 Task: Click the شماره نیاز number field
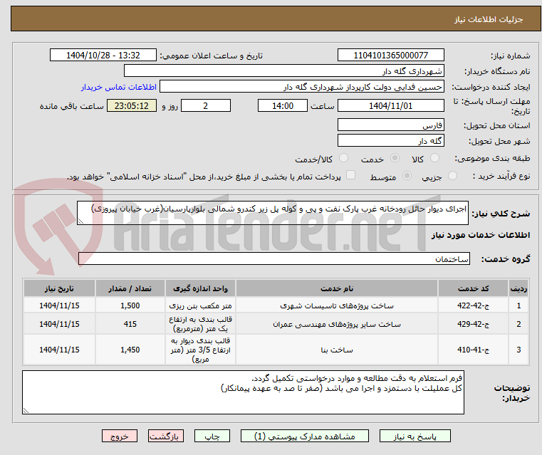(390, 56)
